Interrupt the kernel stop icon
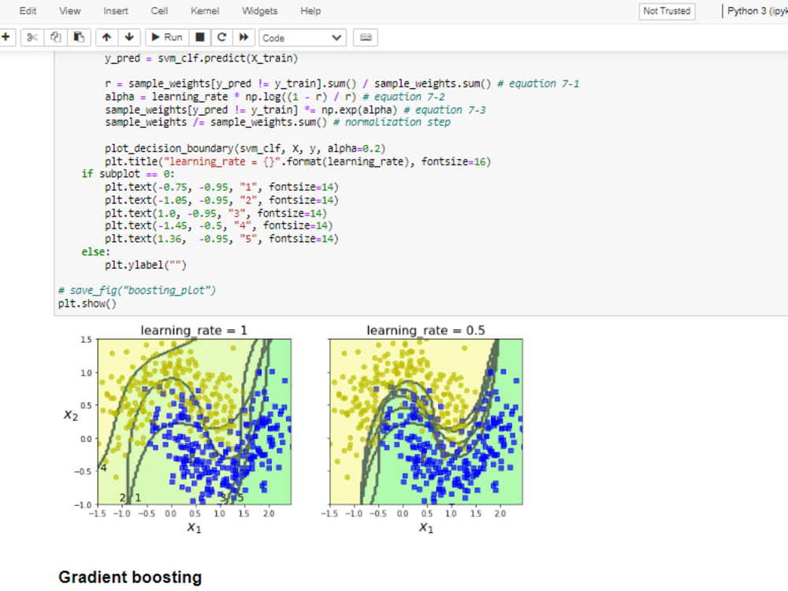This screenshot has width=788, height=591. click(199, 37)
